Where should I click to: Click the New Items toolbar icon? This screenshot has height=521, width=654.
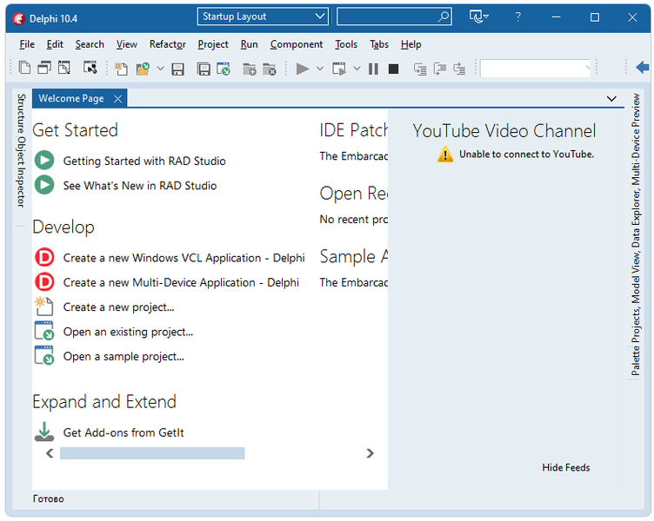121,69
